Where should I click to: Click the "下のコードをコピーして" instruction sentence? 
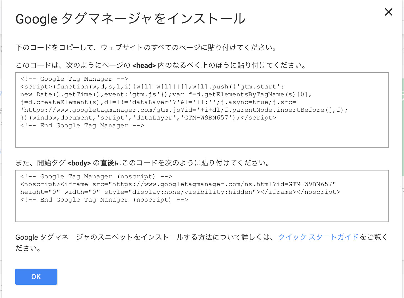tap(146, 47)
